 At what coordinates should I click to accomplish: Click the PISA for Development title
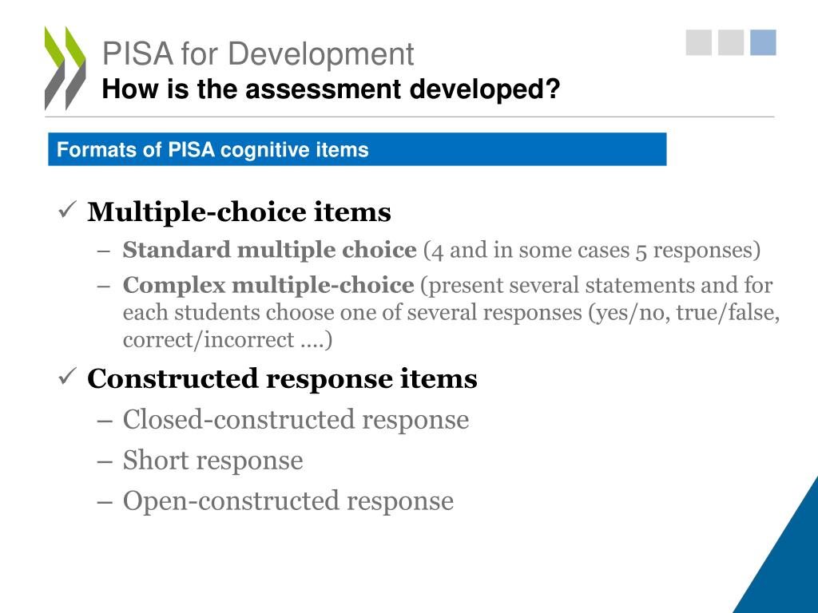pos(258,53)
